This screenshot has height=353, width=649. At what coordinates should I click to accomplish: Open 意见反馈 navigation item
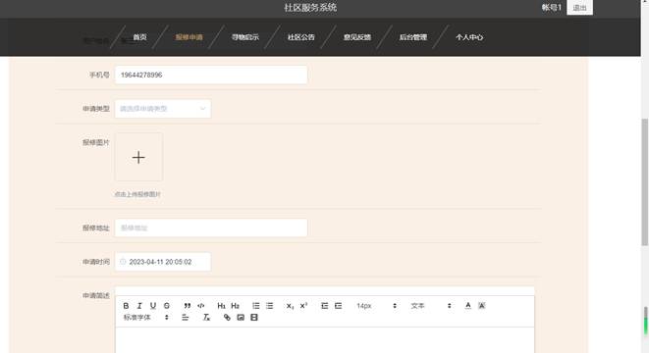tap(357, 37)
